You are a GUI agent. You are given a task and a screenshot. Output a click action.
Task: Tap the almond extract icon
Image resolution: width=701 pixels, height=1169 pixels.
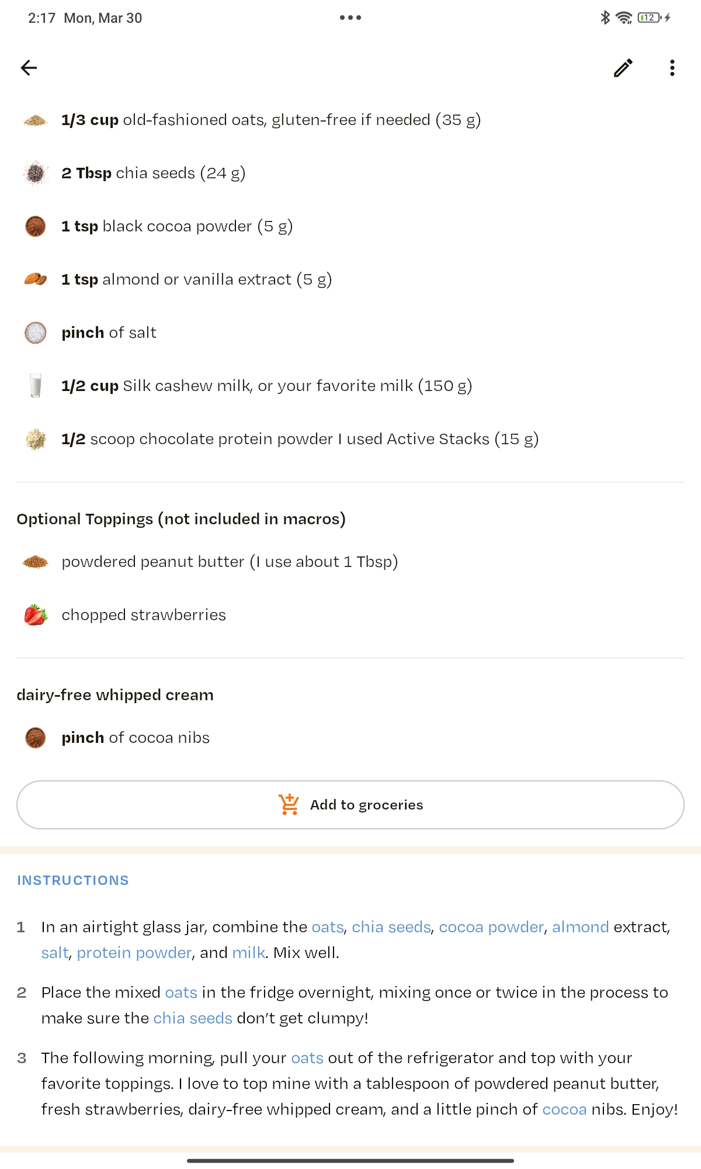[x=36, y=279]
